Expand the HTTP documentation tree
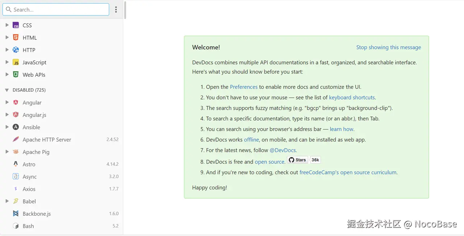 pos(7,50)
